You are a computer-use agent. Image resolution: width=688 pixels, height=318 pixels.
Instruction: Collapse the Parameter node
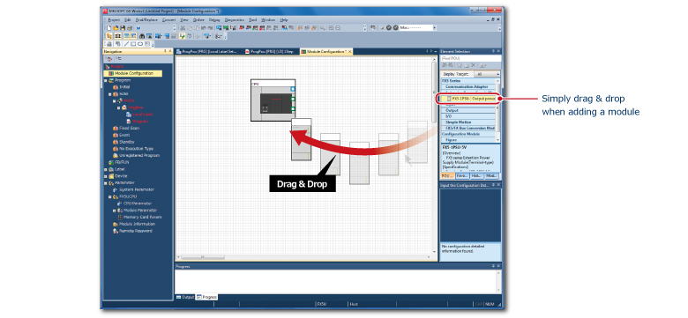pyautogui.click(x=106, y=182)
